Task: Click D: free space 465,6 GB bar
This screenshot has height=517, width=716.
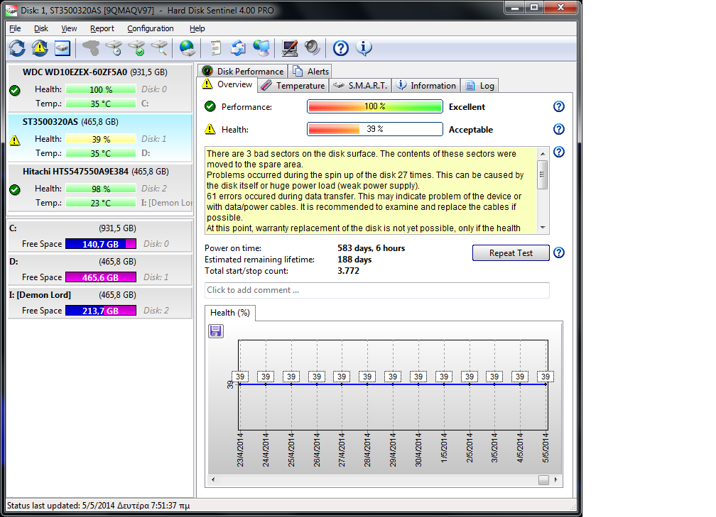Action: click(x=100, y=277)
